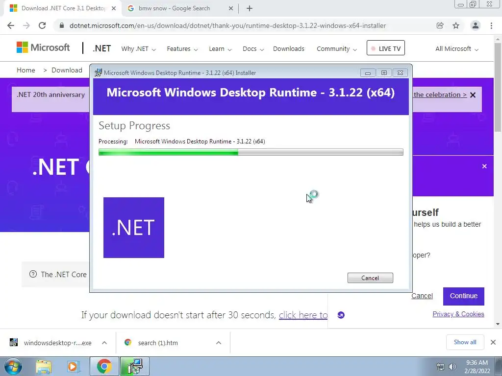The height and width of the screenshot is (376, 502).
Task: Click the padlock site info icon
Action: tap(62, 25)
